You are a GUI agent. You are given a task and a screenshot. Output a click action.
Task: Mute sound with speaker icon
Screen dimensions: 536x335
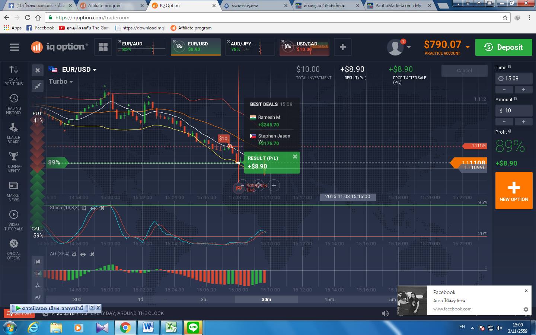point(385,313)
